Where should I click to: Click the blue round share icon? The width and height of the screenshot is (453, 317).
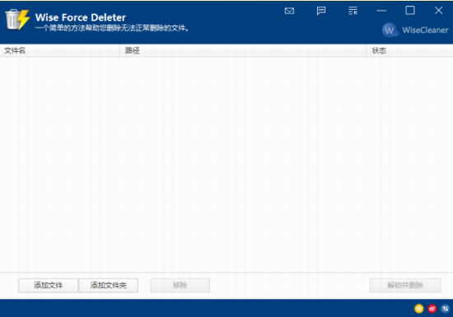pyautogui.click(x=446, y=309)
